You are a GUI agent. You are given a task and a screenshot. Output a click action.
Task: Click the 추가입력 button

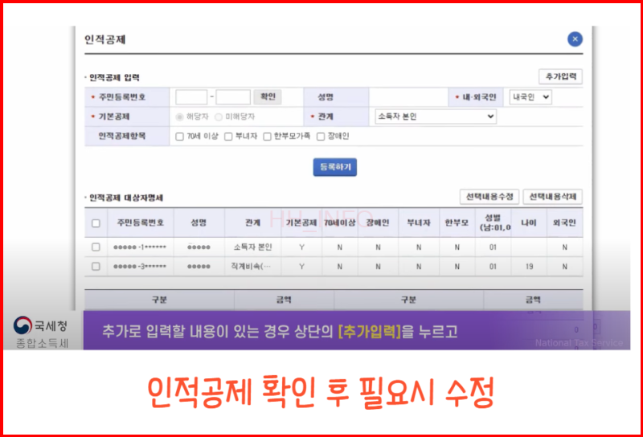560,76
